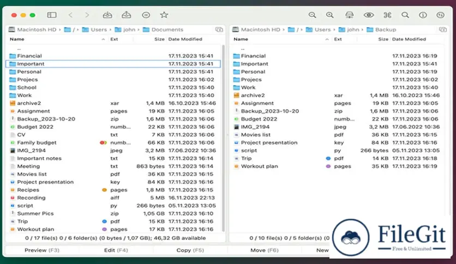Click the zoom out magnifier icon
456x264 pixels.
click(x=312, y=15)
